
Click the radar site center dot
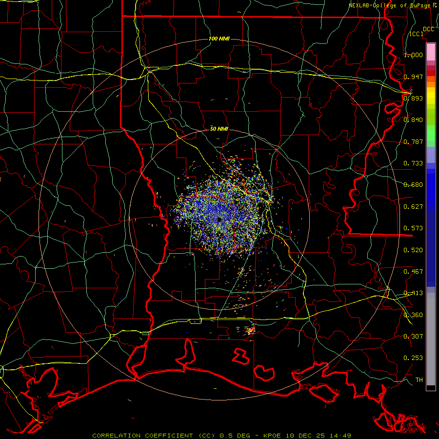point(219,220)
